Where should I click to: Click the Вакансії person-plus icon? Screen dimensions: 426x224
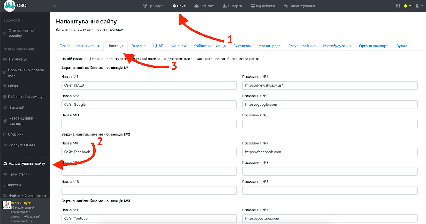coord(6,108)
